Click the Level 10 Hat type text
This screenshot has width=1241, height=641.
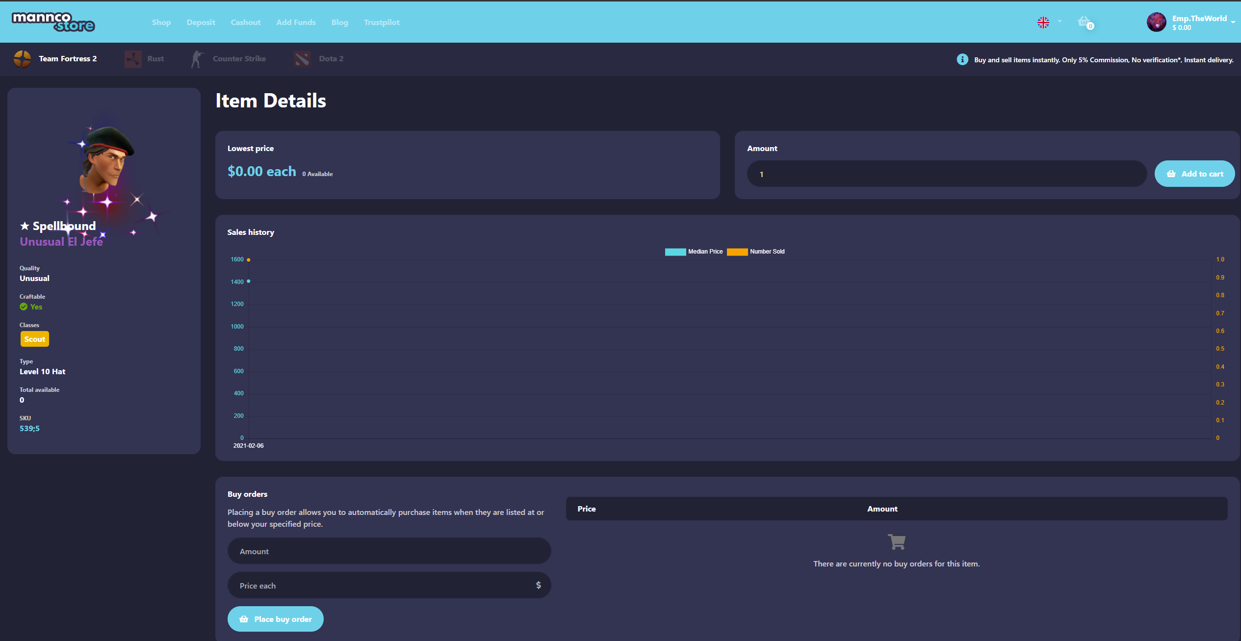coord(42,372)
